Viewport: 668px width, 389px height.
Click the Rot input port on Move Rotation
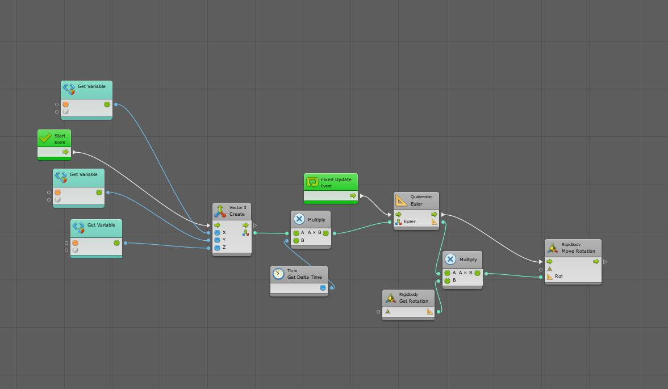(x=550, y=277)
